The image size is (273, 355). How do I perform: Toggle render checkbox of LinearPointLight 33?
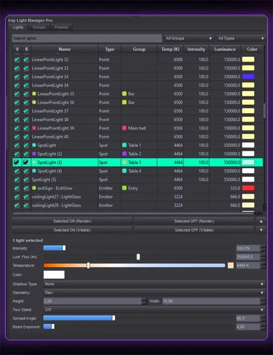26,68
